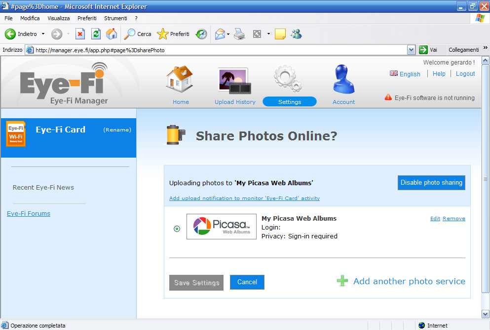Click the Eye-Fi Wi-Fi card icon
Viewport: 490px width, 330px height.
coord(16,134)
